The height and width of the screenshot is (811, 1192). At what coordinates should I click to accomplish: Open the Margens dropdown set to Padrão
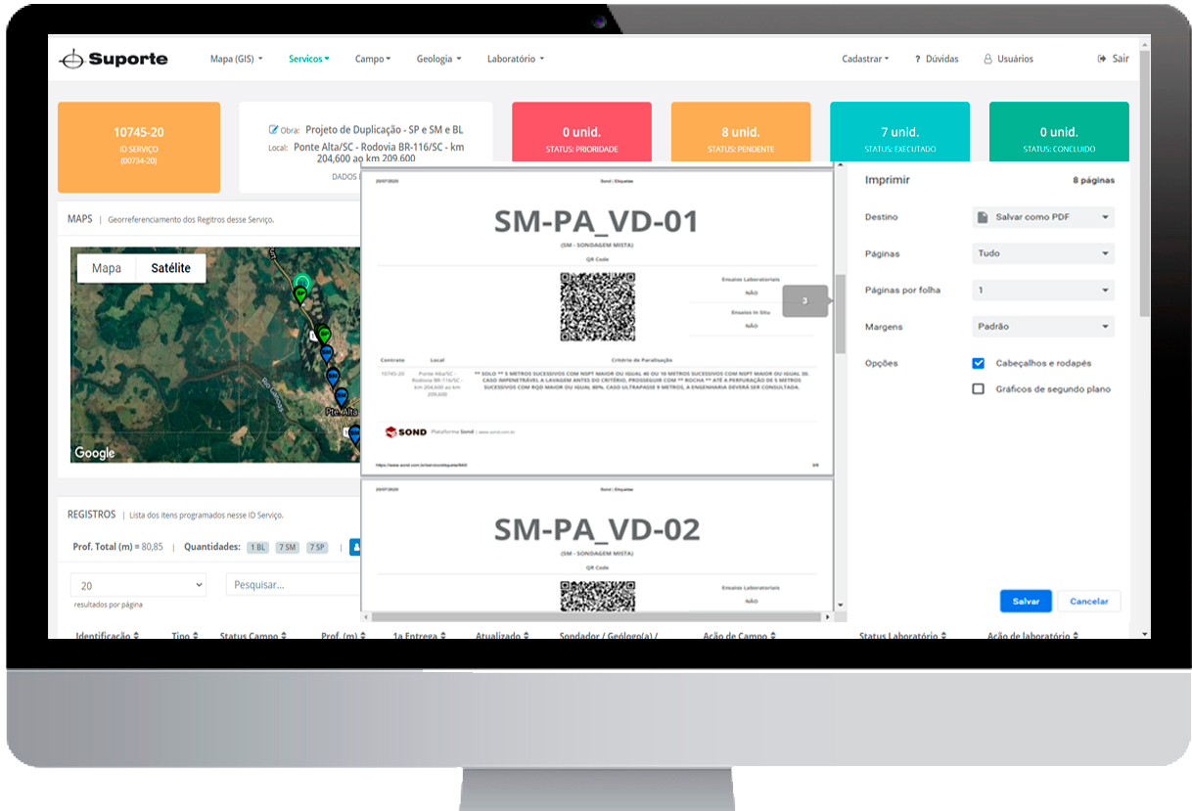point(1043,327)
